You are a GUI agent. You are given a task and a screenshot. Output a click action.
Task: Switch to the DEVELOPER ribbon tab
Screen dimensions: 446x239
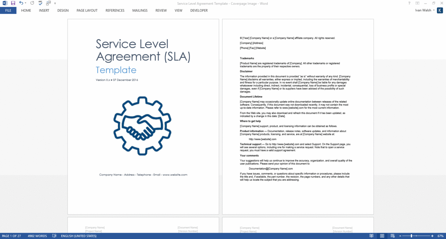(x=199, y=10)
